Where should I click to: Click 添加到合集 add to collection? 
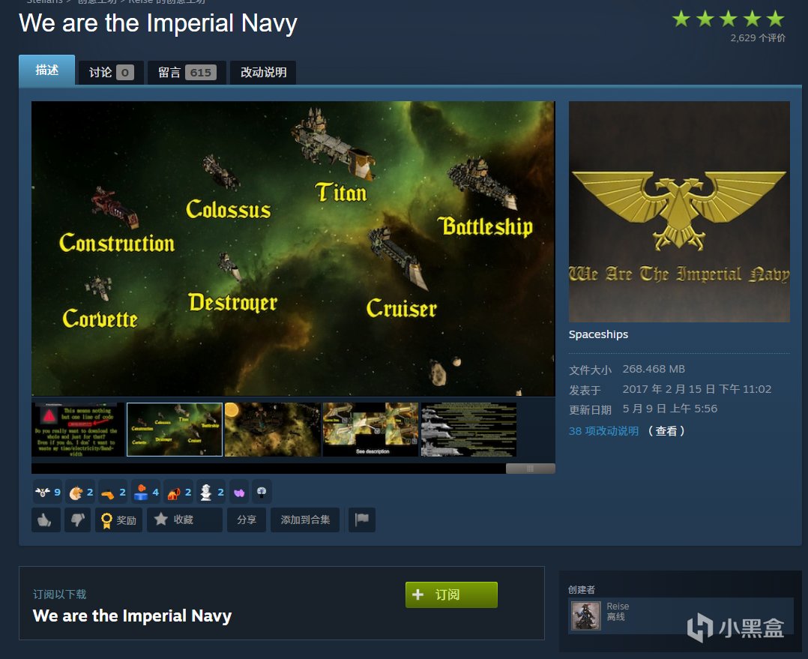coord(305,520)
